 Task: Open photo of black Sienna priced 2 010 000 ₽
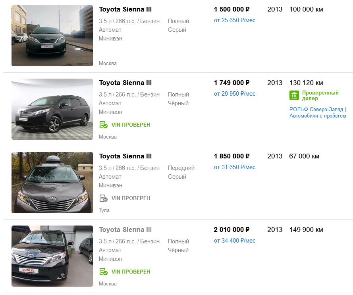coord(52,256)
